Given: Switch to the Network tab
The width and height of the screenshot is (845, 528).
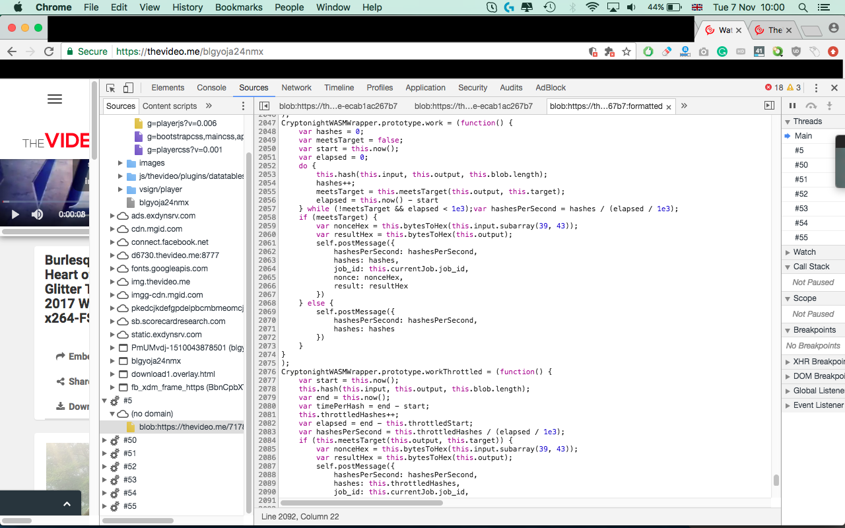Looking at the screenshot, I should 296,88.
